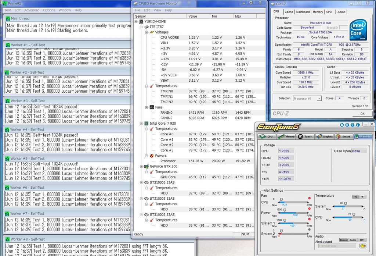
Task: Click HWMonitor Max column header
Action: 245,16
